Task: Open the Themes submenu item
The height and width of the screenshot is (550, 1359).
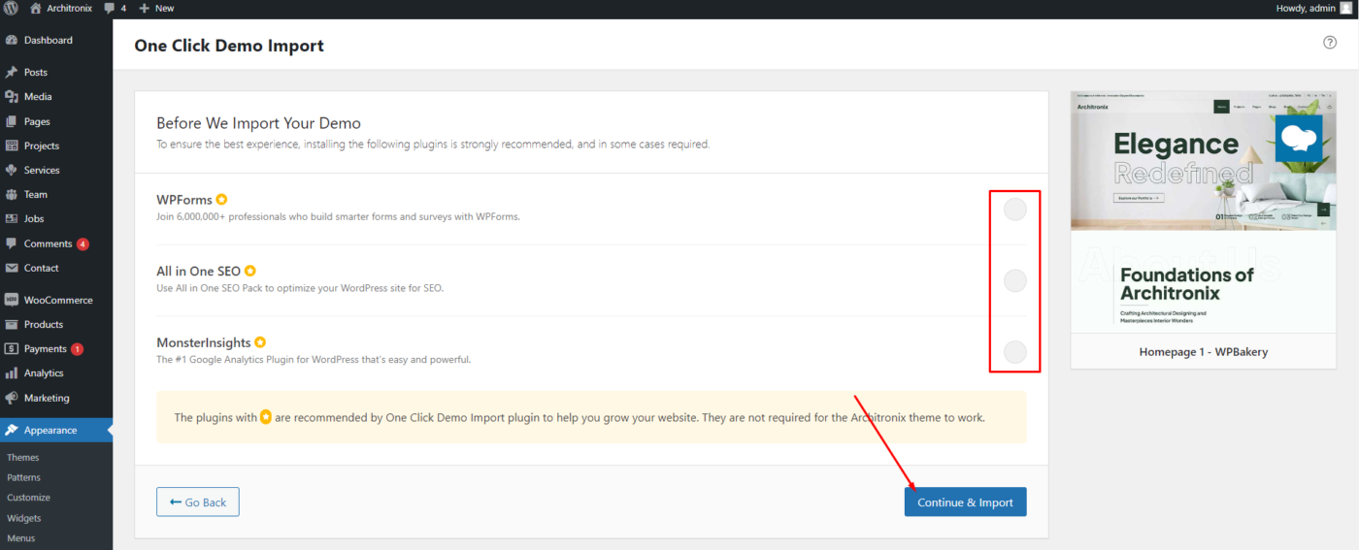Action: (x=23, y=457)
